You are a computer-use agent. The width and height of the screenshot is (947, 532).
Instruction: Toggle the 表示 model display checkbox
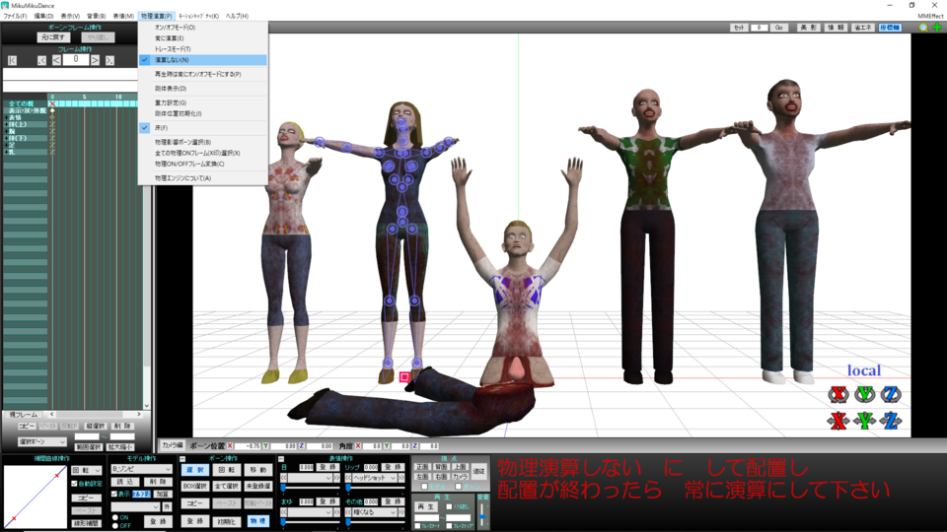coord(114,494)
